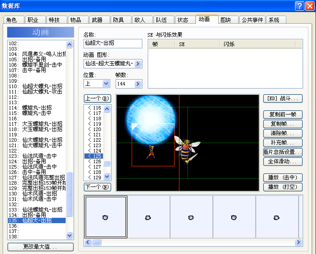Image resolution: width=316 pixels, height=254 pixels.
Task: Open 画片总括设置 dialog
Action: coord(283,152)
